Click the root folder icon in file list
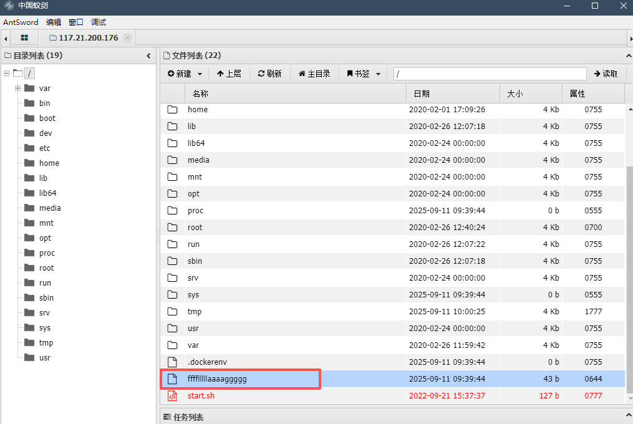 tap(173, 228)
